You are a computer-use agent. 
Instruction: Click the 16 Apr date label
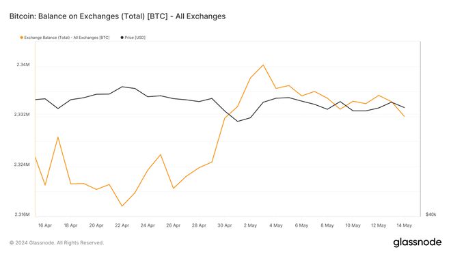coord(45,225)
